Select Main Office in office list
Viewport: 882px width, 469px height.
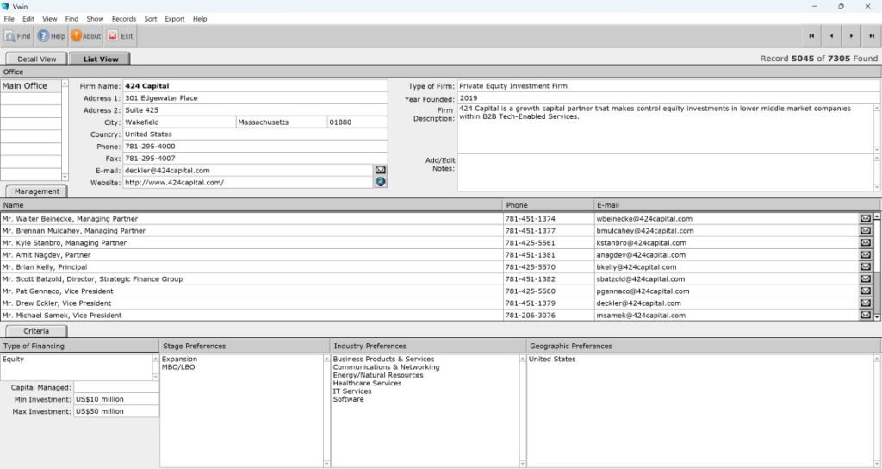(x=30, y=86)
